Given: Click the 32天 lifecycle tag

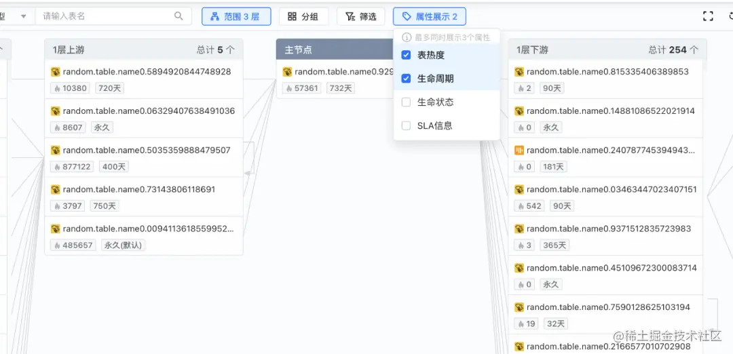Looking at the screenshot, I should coord(556,323).
